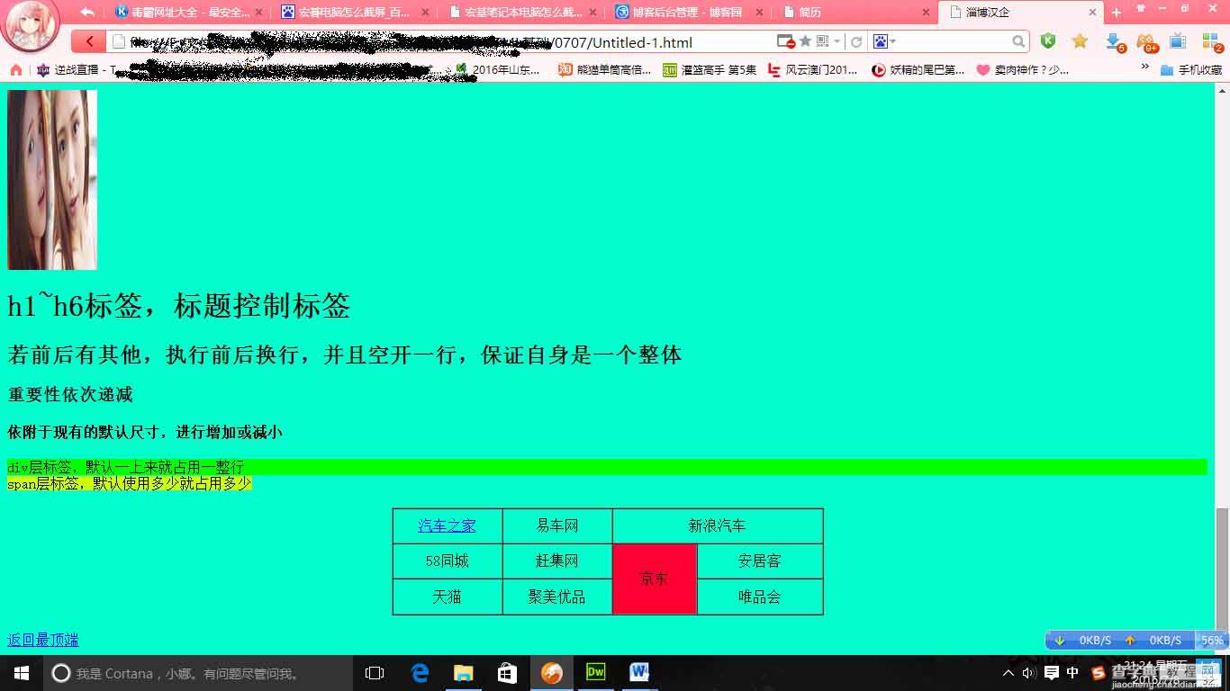Open the 灌篮高手 第5集 bookmark
This screenshot has height=691, width=1230.
click(710, 69)
